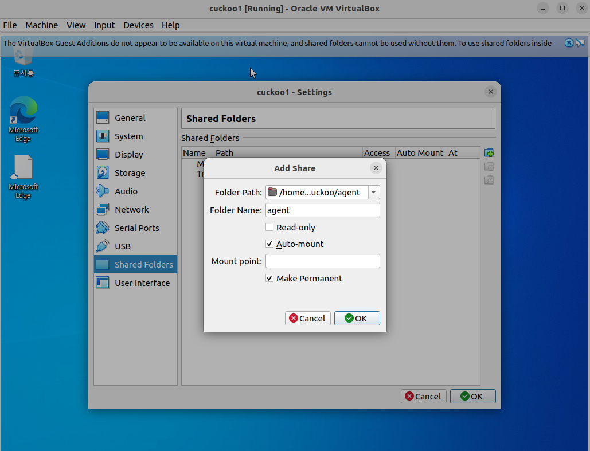Click the Folder Name input field
Screen dimensions: 590x451
tap(322, 210)
